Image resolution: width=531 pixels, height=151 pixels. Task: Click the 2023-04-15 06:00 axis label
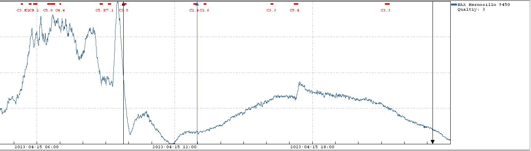[x=37, y=147]
